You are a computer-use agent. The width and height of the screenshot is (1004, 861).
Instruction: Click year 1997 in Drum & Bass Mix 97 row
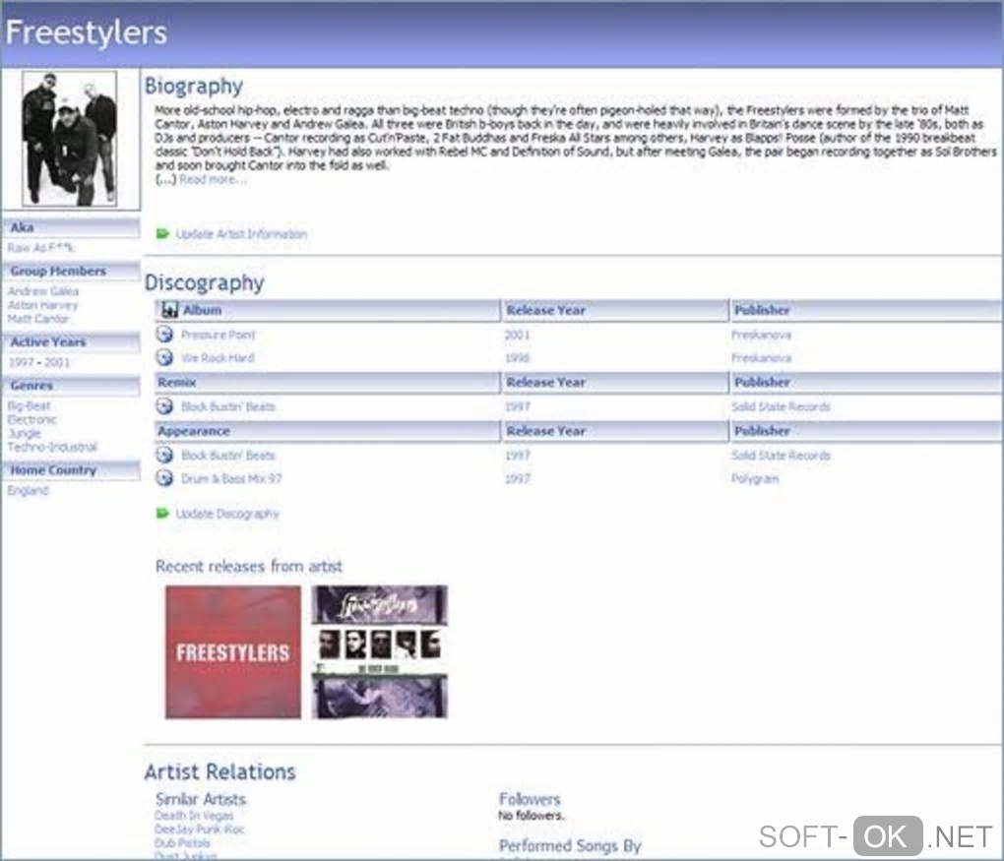518,478
